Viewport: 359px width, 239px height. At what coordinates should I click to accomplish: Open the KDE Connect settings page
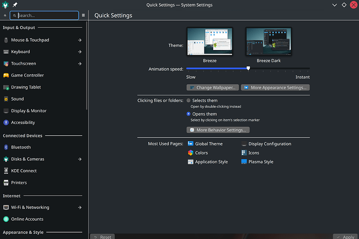coord(43,171)
